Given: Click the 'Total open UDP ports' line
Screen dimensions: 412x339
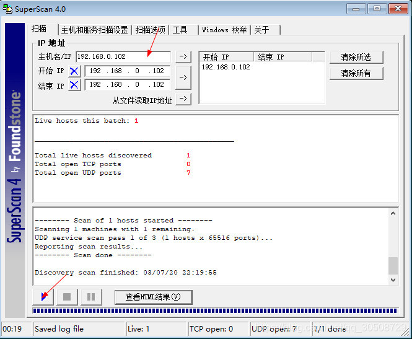Looking at the screenshot, I should click(x=113, y=173).
